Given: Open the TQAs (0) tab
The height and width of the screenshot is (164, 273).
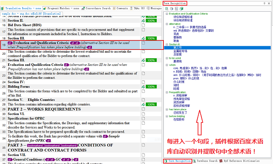Looking at the screenshot, I should click(x=137, y=8).
